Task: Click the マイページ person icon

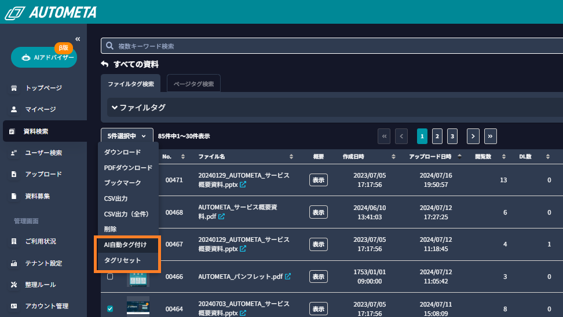Action: pyautogui.click(x=14, y=109)
